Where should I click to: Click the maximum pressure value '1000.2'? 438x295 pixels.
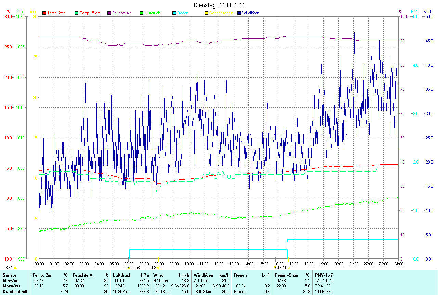coord(142,286)
